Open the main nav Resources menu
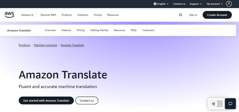Viewport: 239px width, 112px height. [x=113, y=15]
